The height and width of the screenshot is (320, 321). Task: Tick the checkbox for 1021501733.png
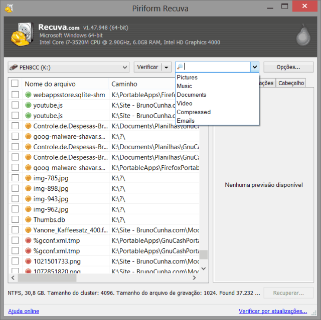pos(15,261)
